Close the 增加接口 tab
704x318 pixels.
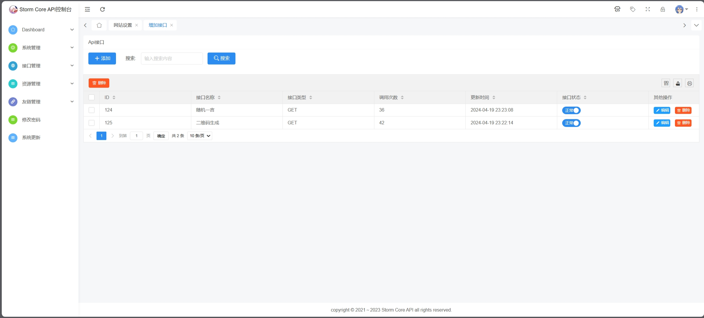[171, 25]
